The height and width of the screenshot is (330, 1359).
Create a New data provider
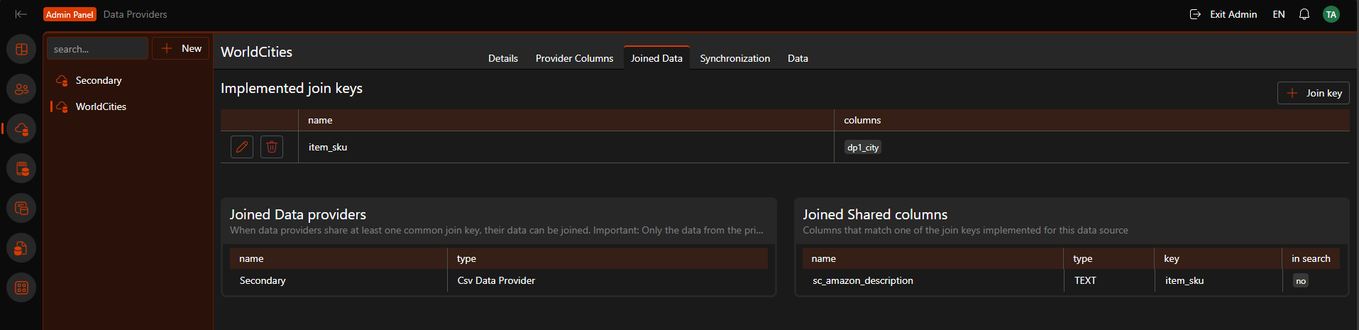181,48
